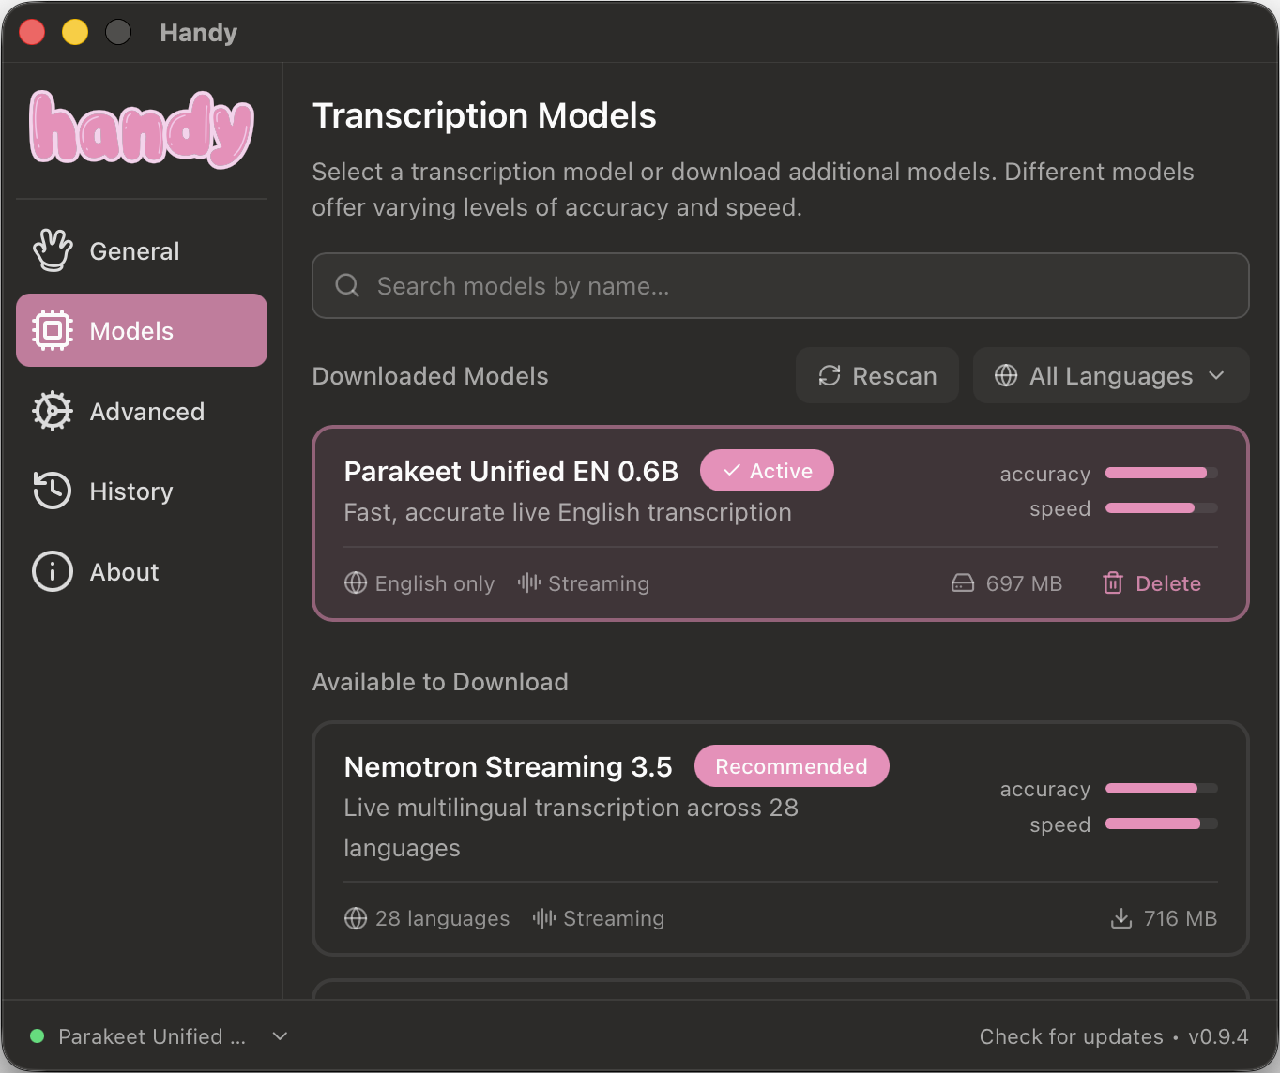The width and height of the screenshot is (1280, 1073).
Task: Click the waveform icon in Nemotron card
Action: (544, 917)
